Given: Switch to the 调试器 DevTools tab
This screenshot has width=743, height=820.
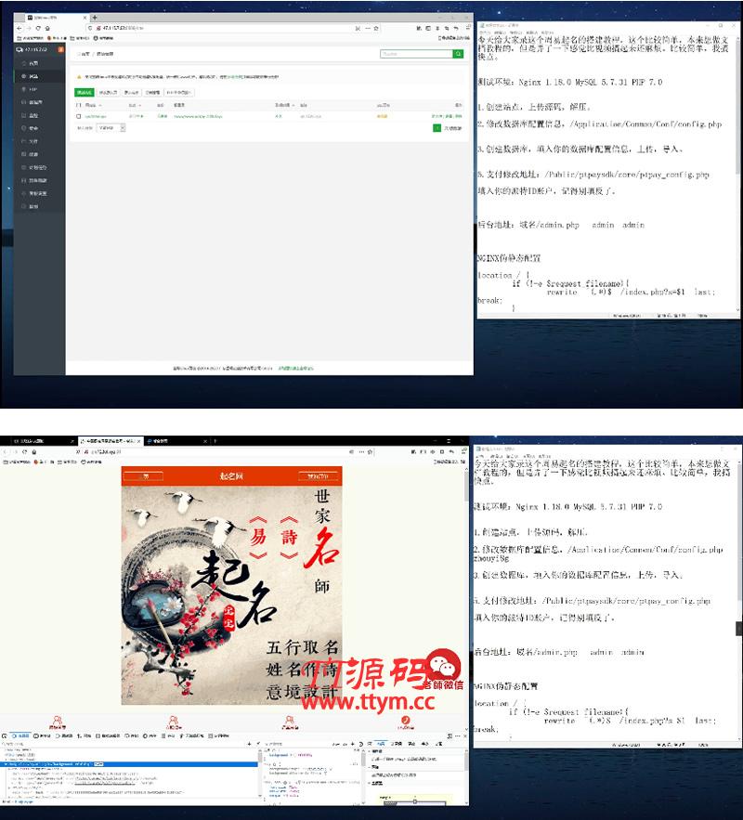Looking at the screenshot, I should point(64,735).
